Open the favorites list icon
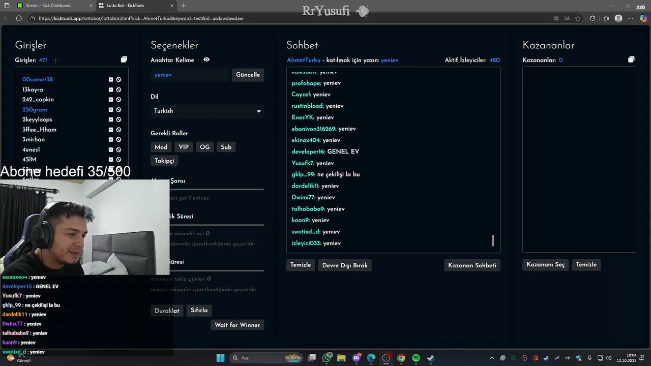The image size is (651, 366). point(606,18)
